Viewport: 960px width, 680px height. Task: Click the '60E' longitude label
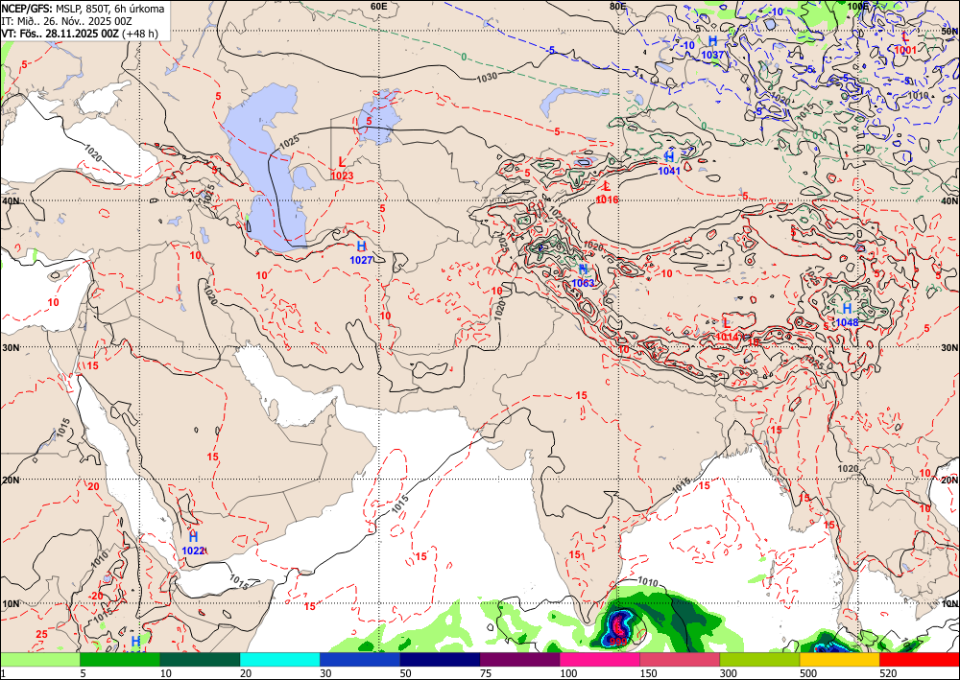379,6
